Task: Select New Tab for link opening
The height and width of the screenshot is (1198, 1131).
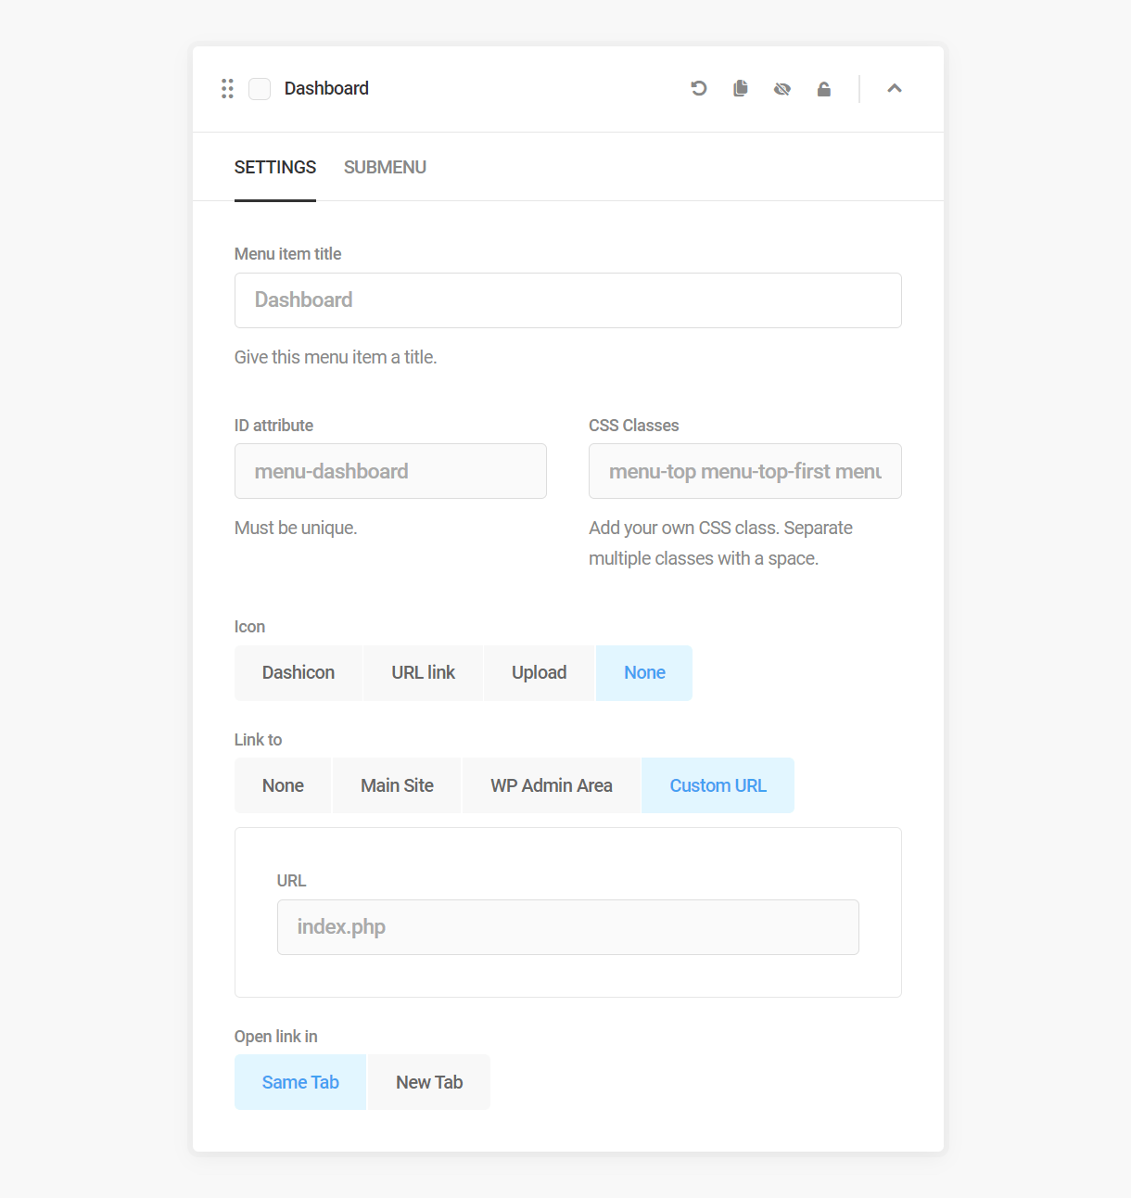Action: (429, 1082)
